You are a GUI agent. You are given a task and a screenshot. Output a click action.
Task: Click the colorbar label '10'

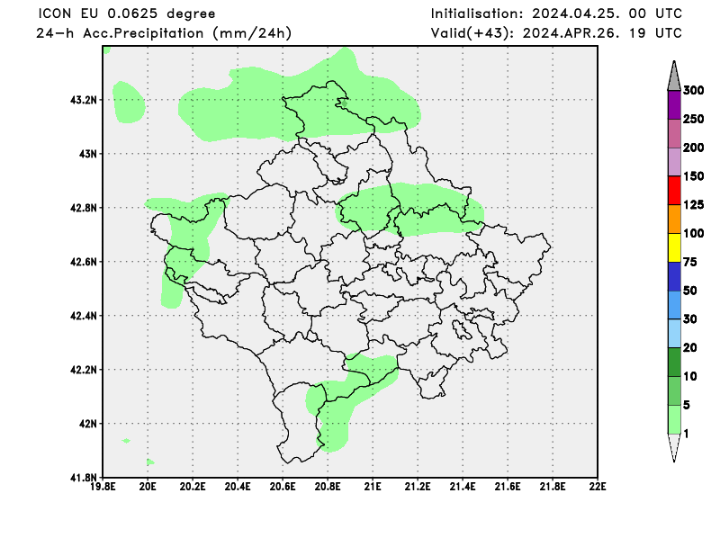click(x=690, y=376)
